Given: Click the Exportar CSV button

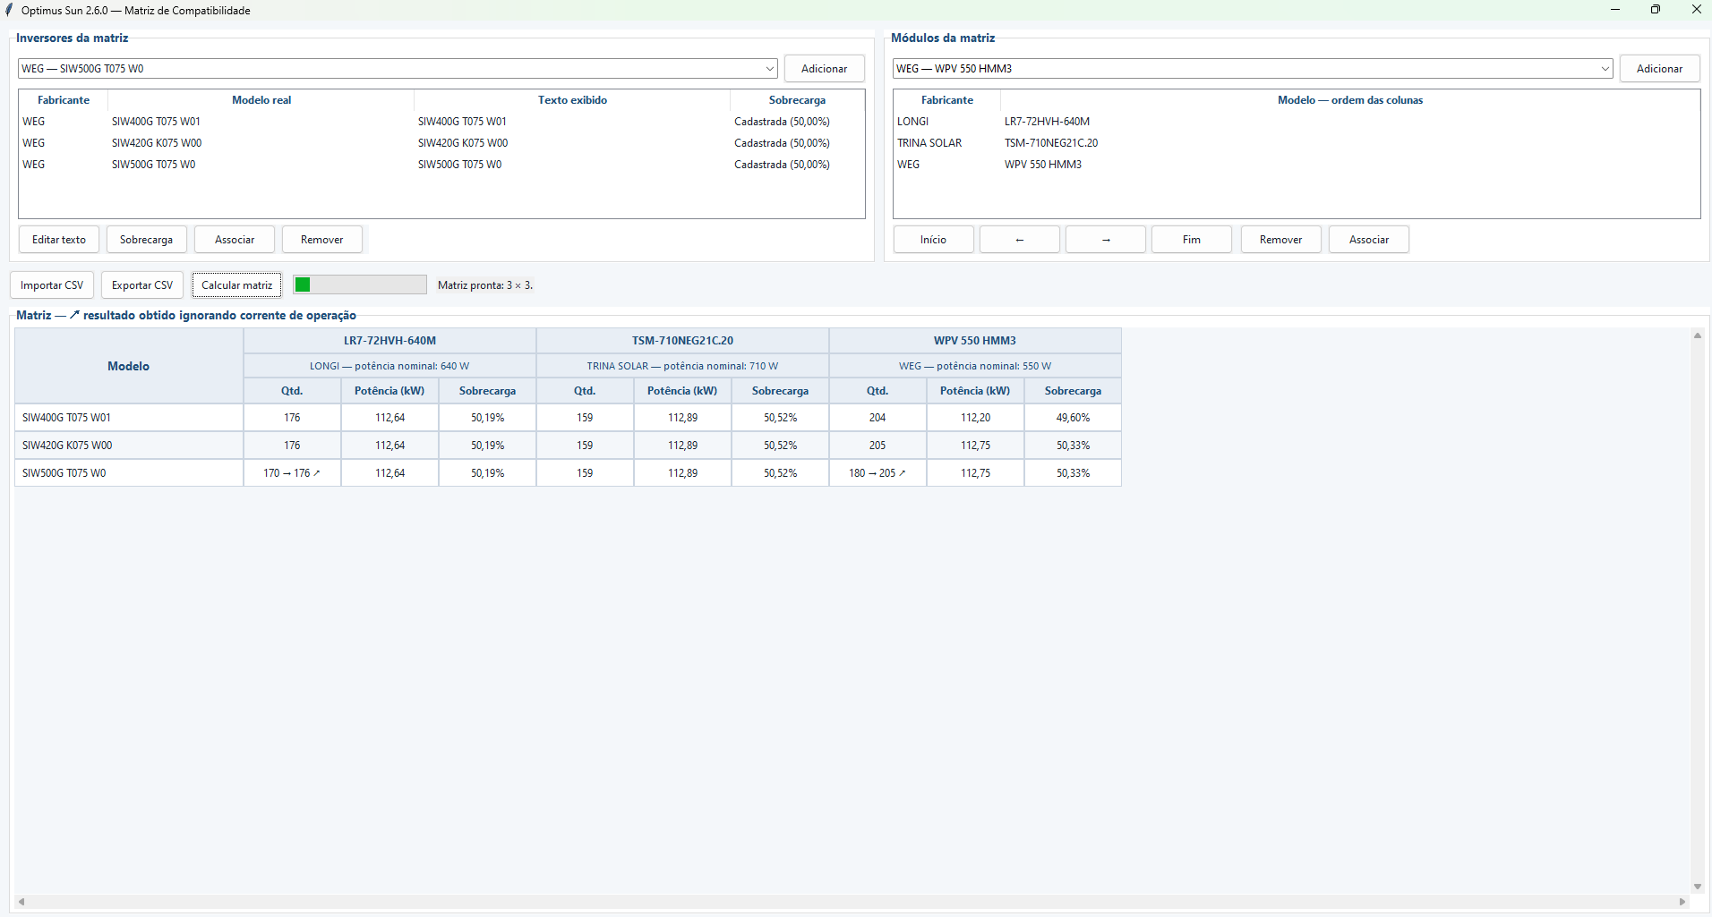Looking at the screenshot, I should coord(142,285).
